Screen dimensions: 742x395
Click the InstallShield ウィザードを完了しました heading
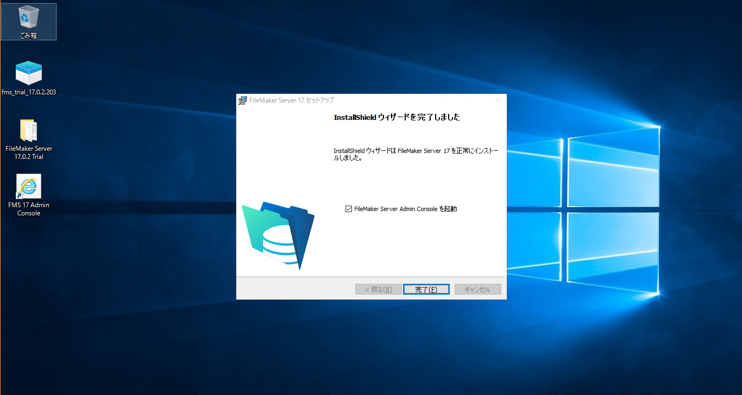396,117
